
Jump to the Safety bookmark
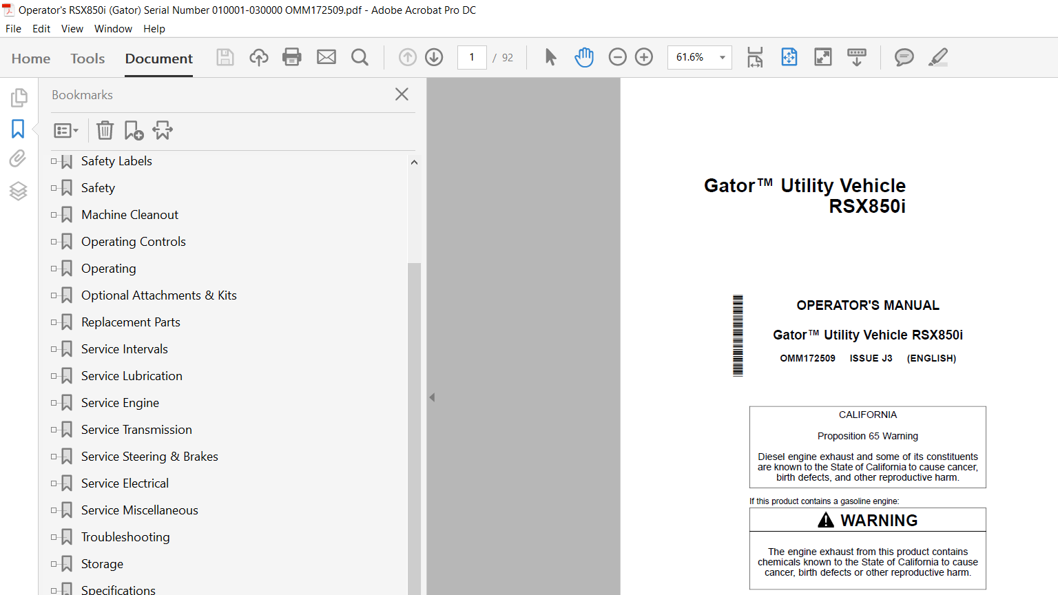pos(98,188)
